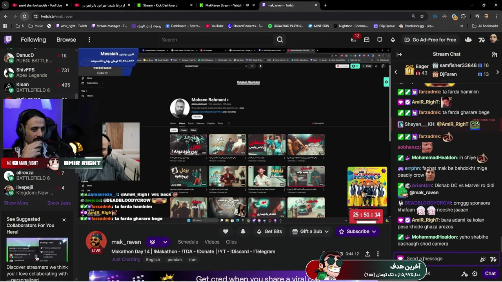Go back with the browser back arrow
Screen dimensions: 502x282
5,16
